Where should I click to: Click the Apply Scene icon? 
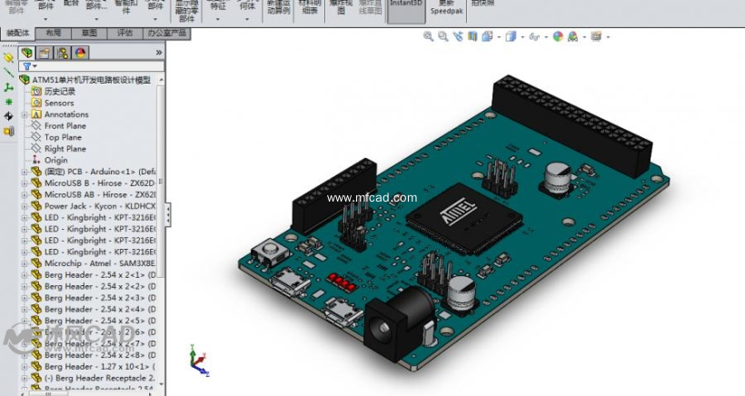572,36
